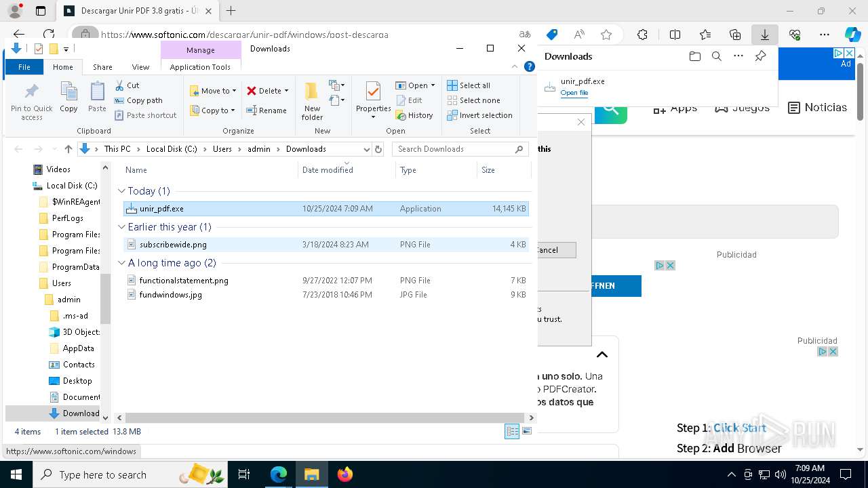Viewport: 868px width, 488px height.
Task: Expand the Delete dropdown arrow
Action: (x=286, y=91)
